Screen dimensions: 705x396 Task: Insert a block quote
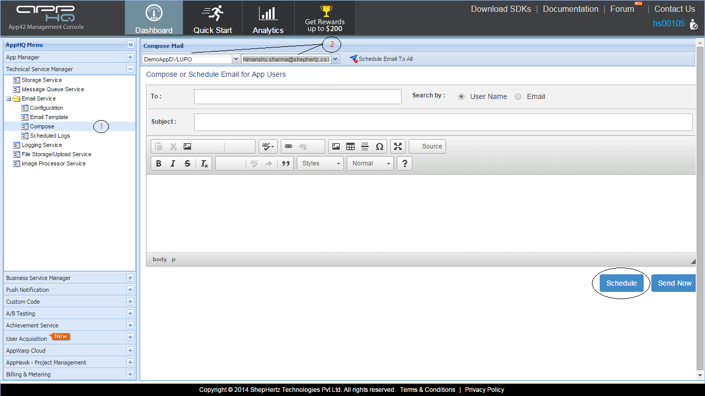pos(285,163)
